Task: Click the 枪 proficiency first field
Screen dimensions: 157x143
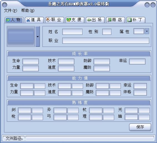Action: (x=25, y=117)
